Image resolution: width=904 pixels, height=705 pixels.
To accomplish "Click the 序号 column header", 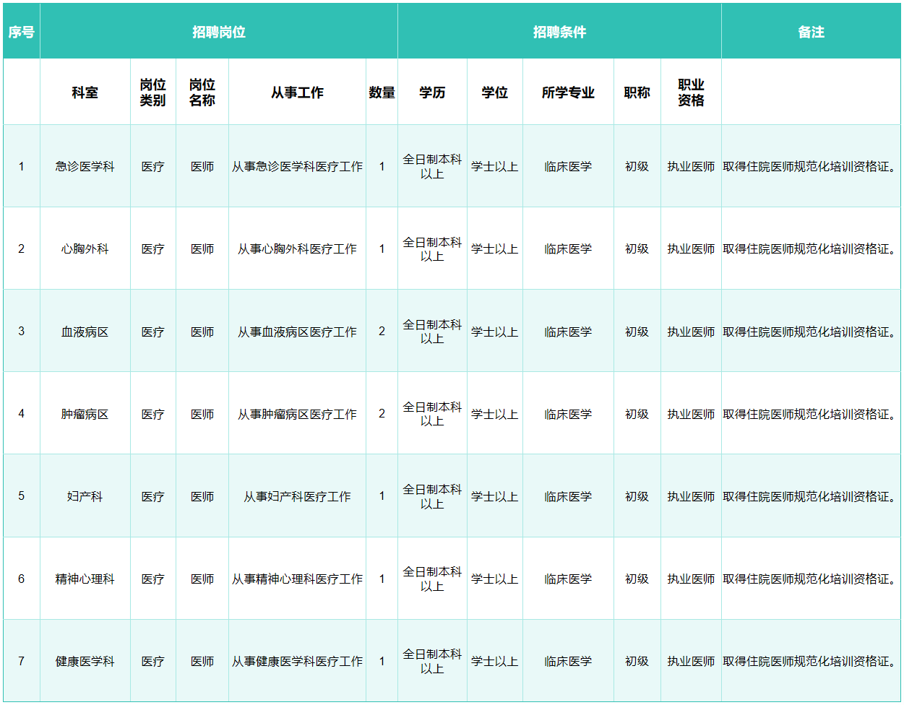I will pos(21,32).
